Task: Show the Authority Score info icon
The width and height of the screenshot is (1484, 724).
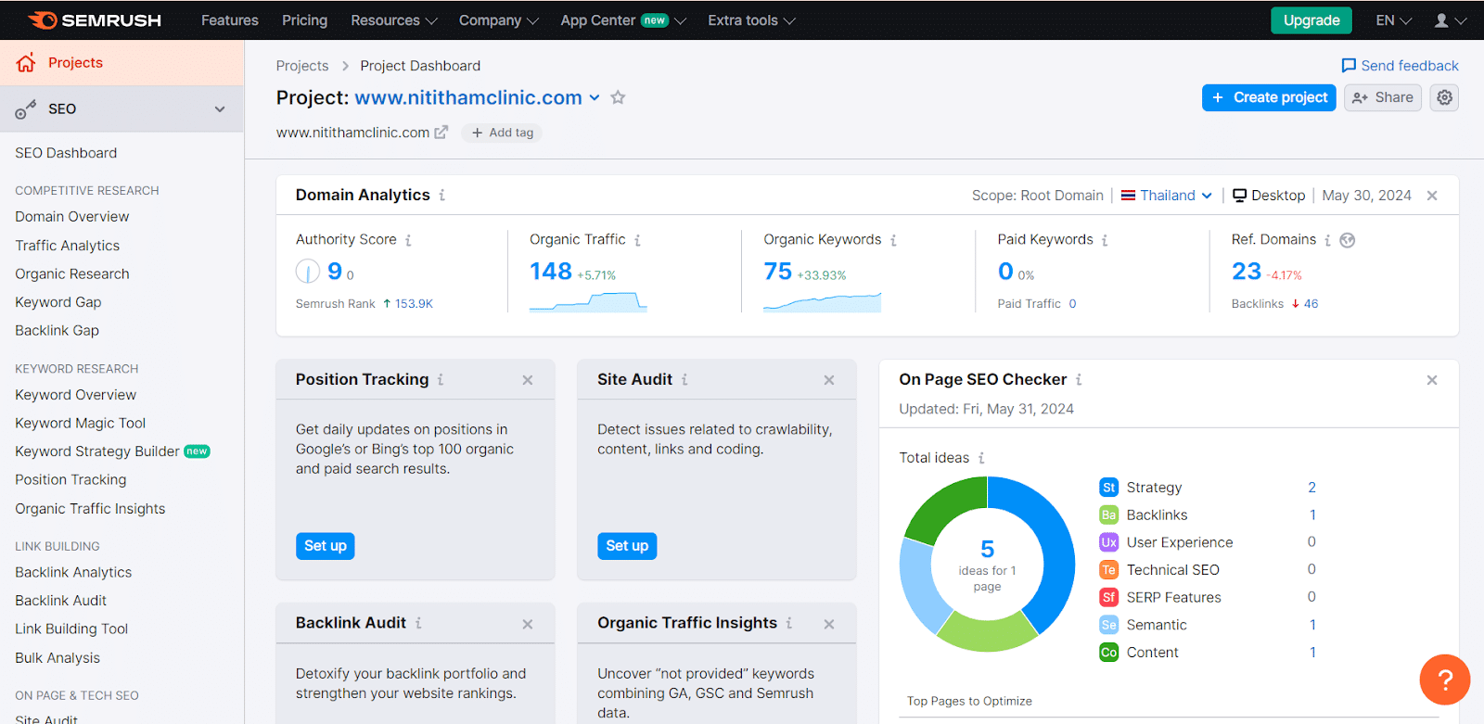Action: click(x=408, y=240)
